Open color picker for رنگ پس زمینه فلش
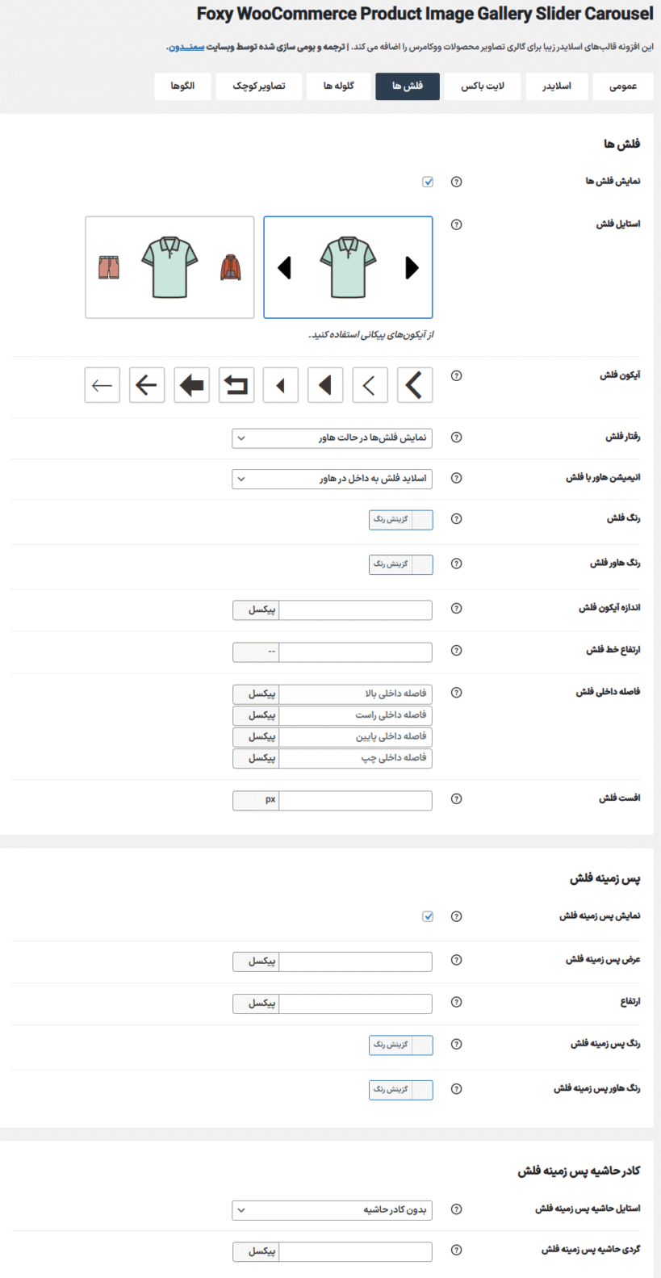The width and height of the screenshot is (661, 1278). pyautogui.click(x=401, y=1045)
